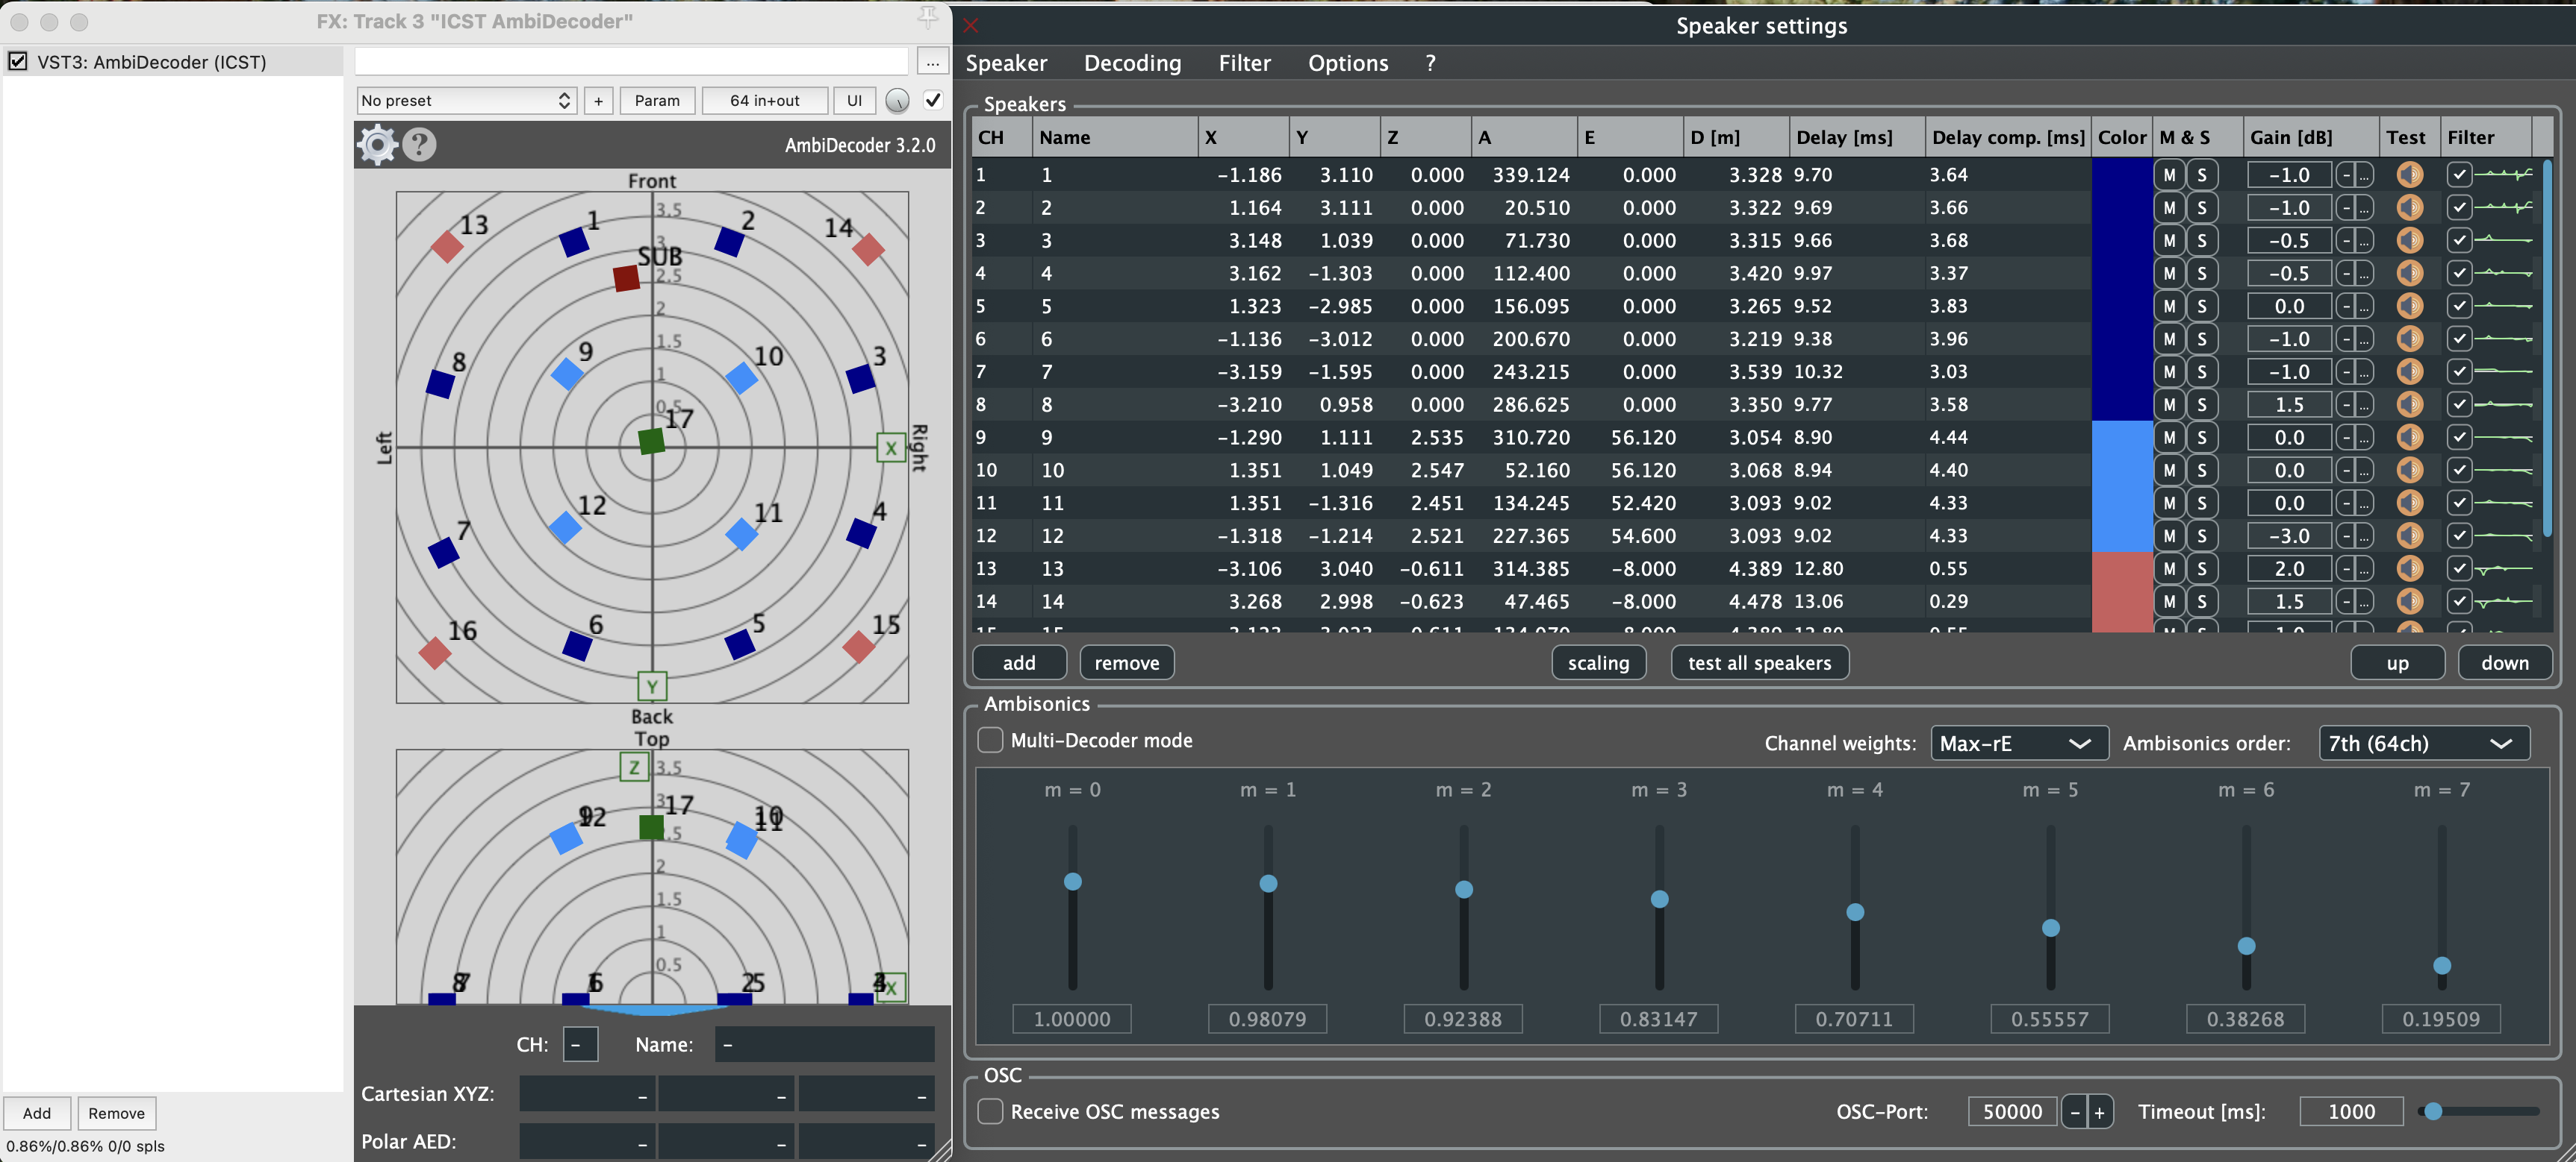Click the test all speakers button

[1759, 662]
